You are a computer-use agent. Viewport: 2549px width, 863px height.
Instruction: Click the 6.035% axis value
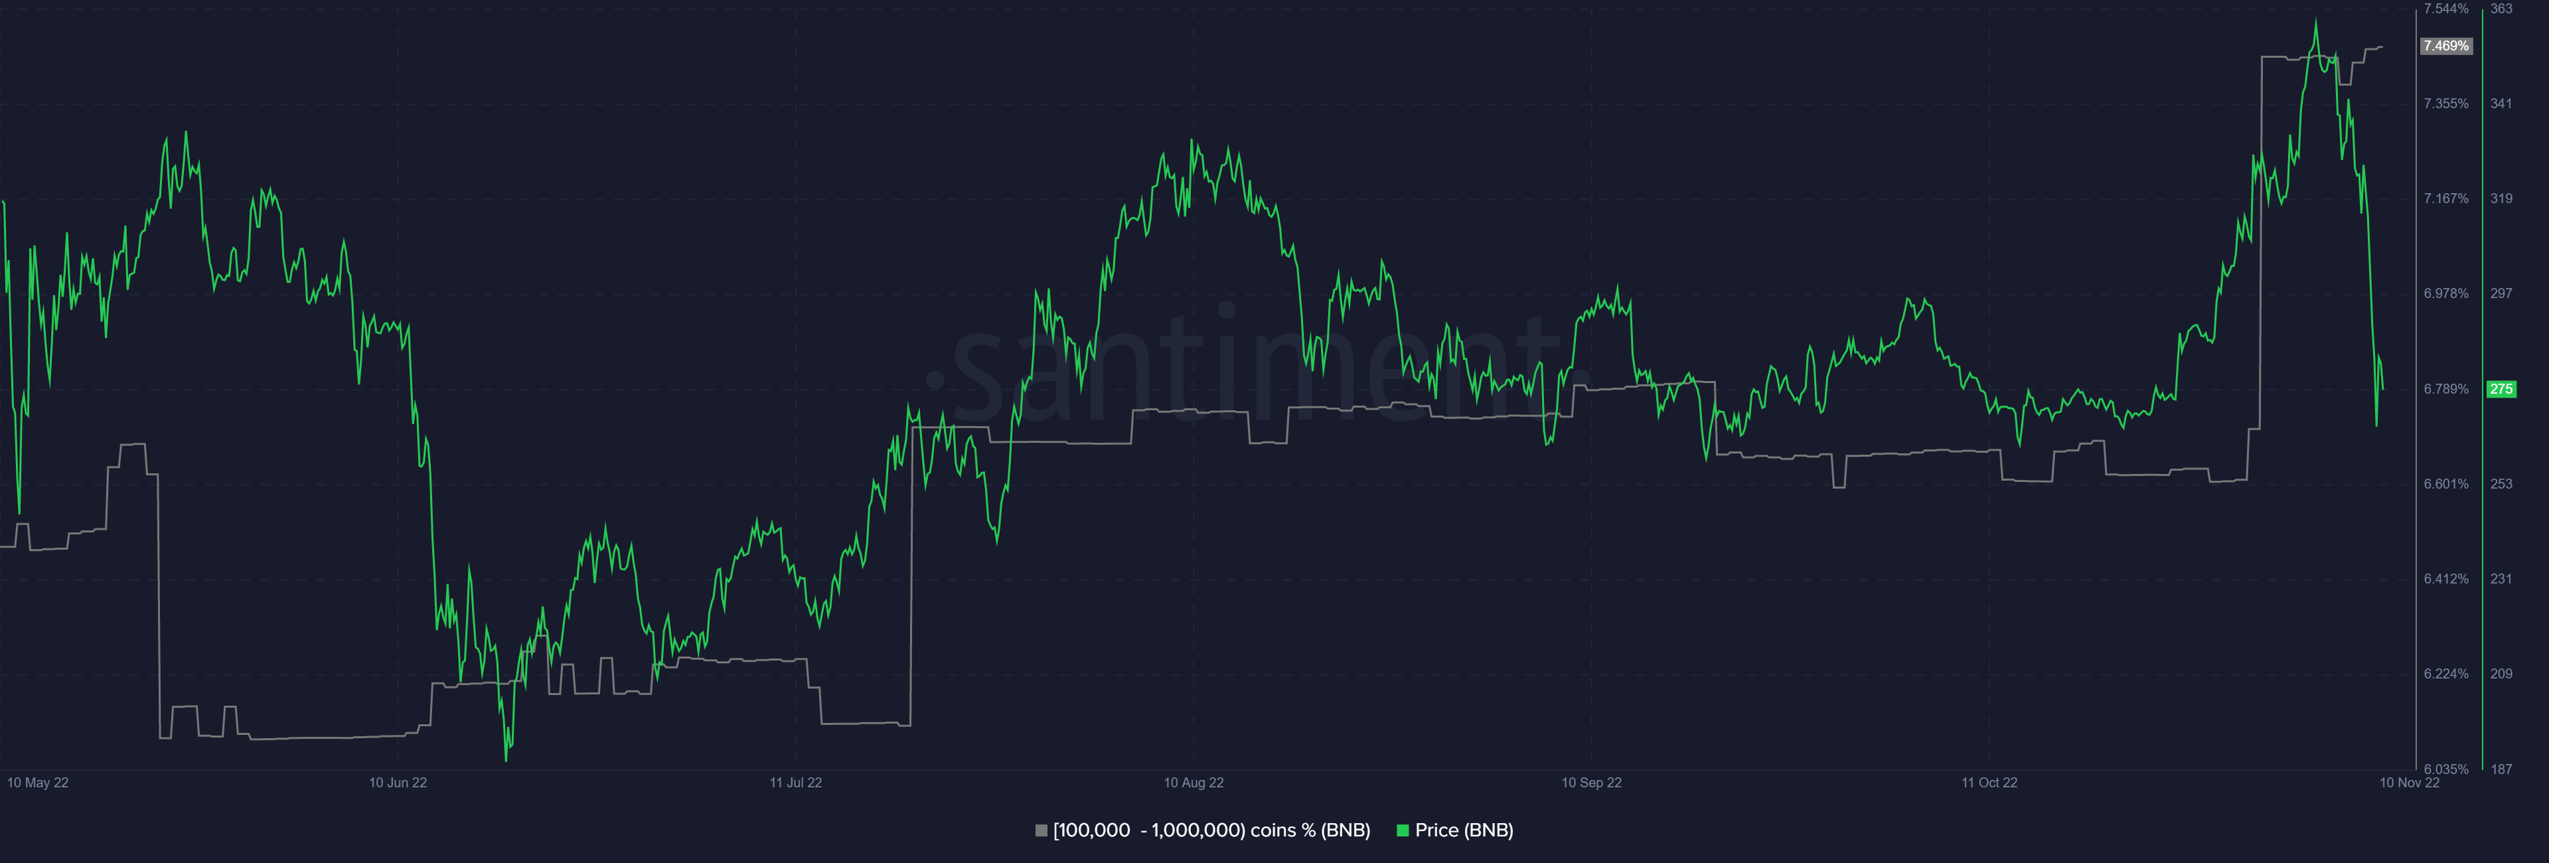pos(2446,769)
